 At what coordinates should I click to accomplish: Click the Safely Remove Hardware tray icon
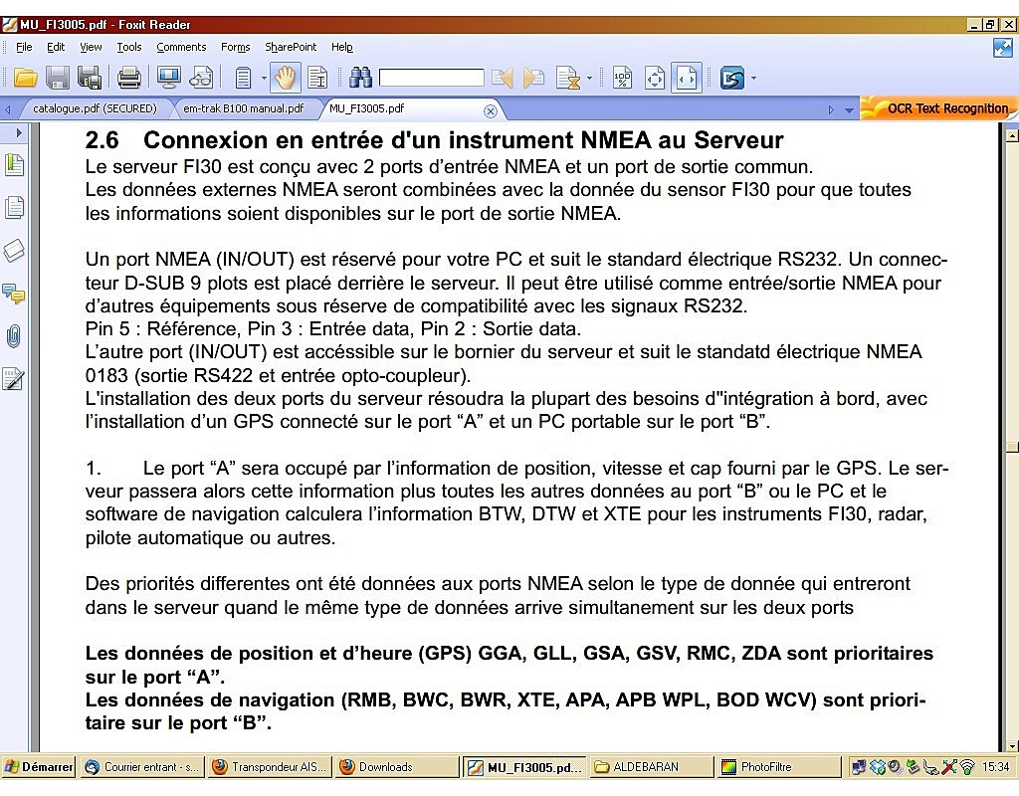[x=914, y=767]
